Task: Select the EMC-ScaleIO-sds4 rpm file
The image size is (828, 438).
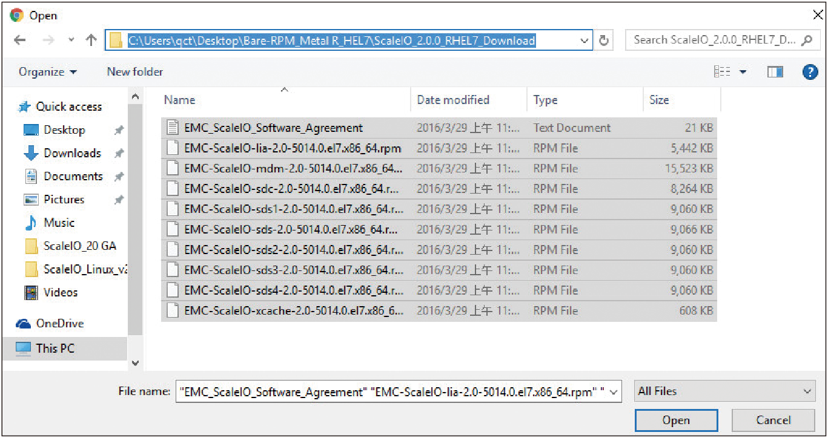Action: [x=439, y=290]
